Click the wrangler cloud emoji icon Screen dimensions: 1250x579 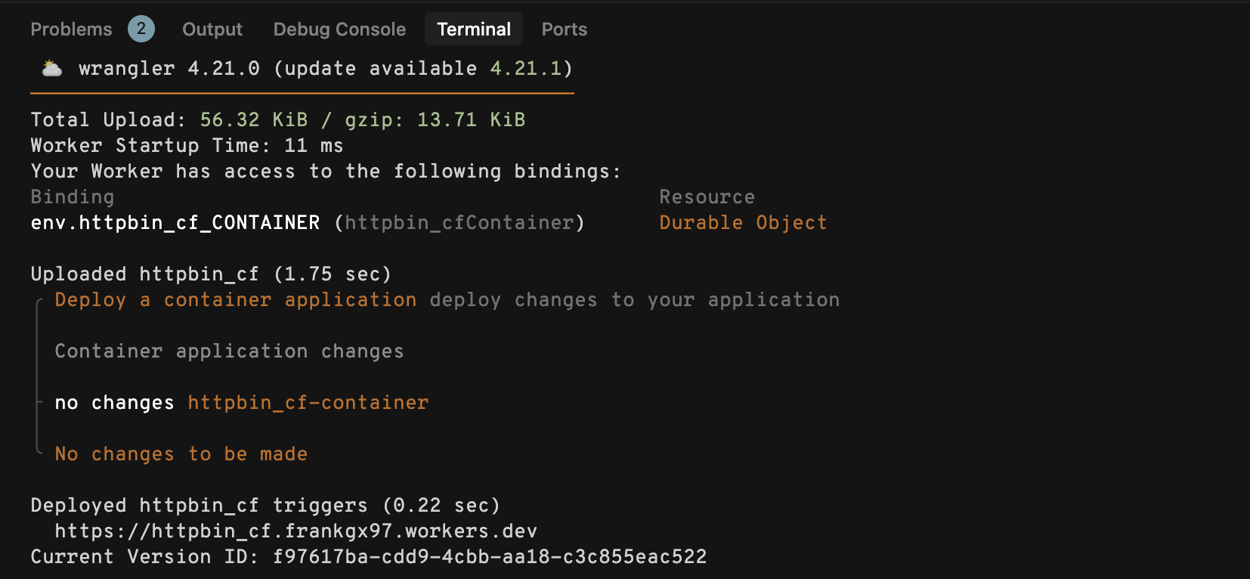pyautogui.click(x=51, y=69)
